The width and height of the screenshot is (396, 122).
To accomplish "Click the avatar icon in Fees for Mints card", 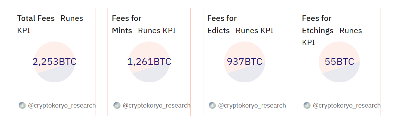I will click(117, 105).
